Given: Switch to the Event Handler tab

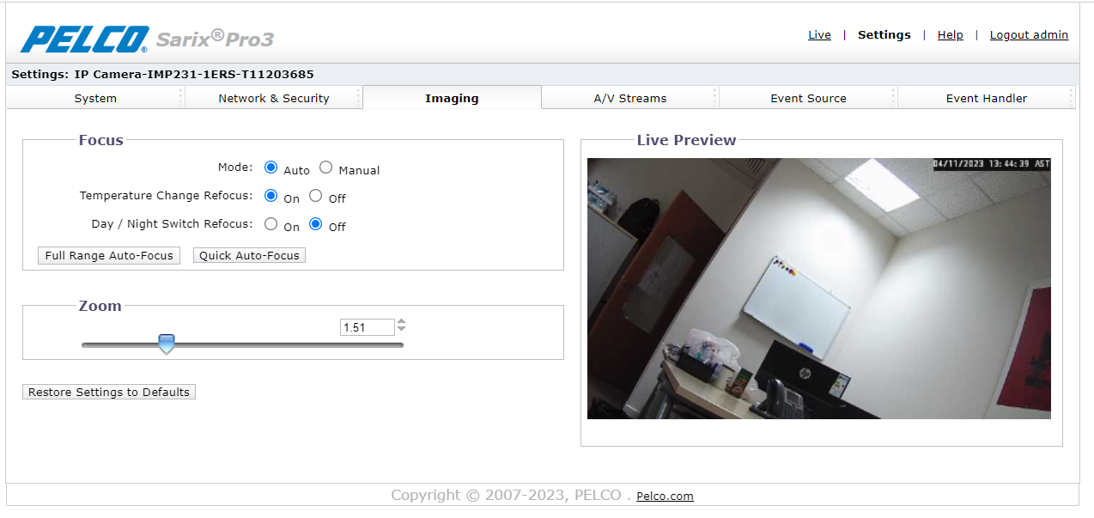Looking at the screenshot, I should click(x=985, y=97).
